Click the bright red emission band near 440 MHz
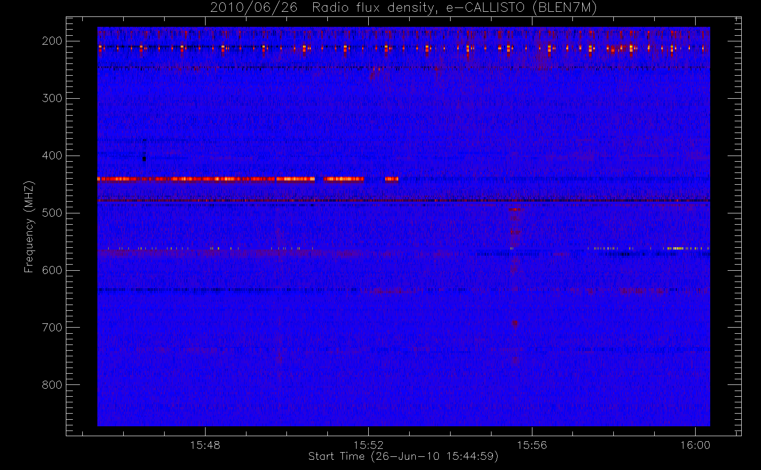The height and width of the screenshot is (470, 761). [x=248, y=179]
